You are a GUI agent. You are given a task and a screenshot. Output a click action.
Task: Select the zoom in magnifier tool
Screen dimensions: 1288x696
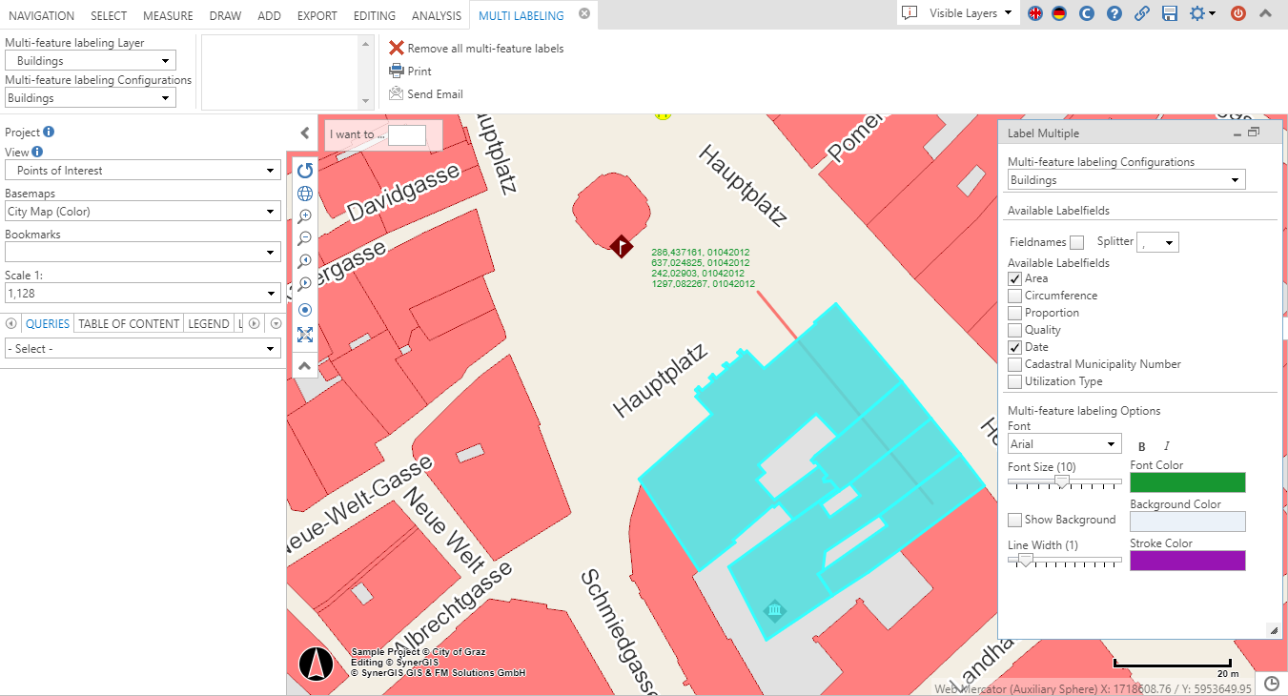304,215
